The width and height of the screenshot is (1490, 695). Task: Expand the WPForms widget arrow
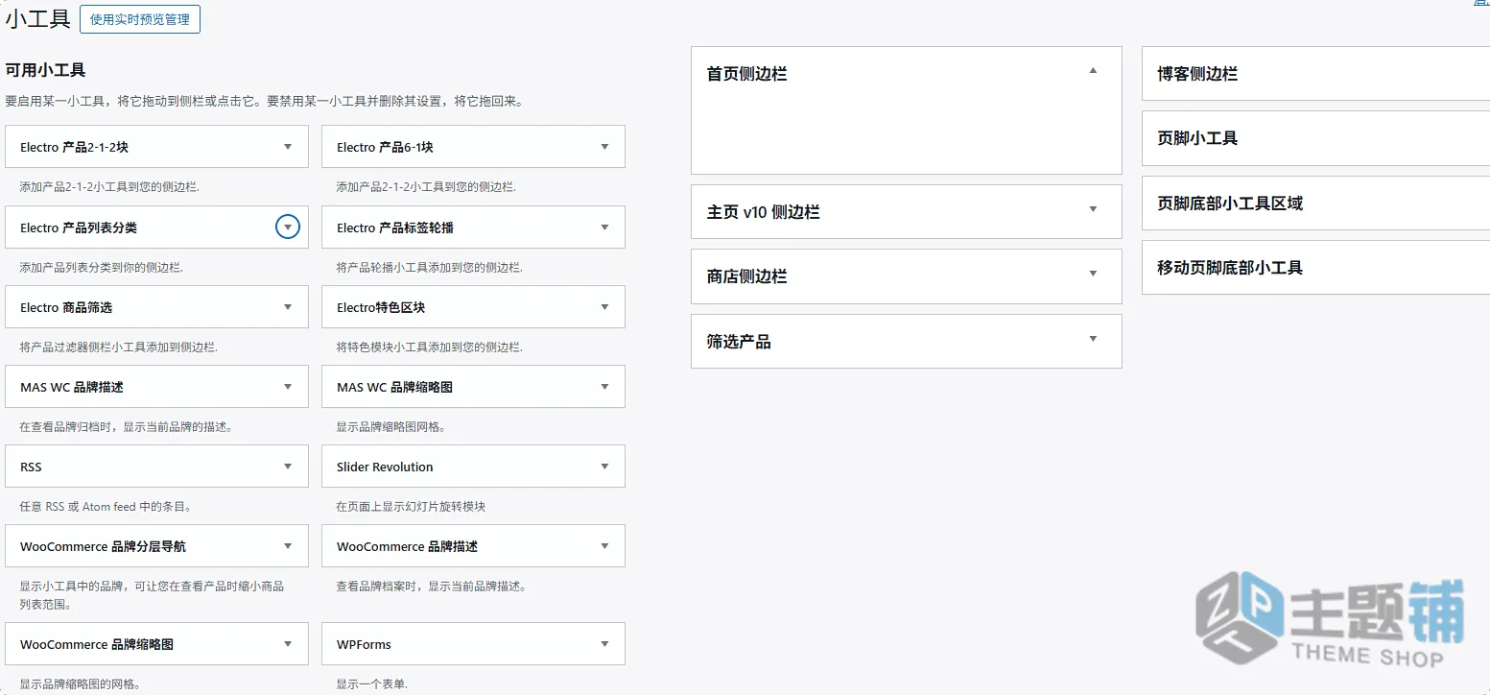pyautogui.click(x=604, y=644)
